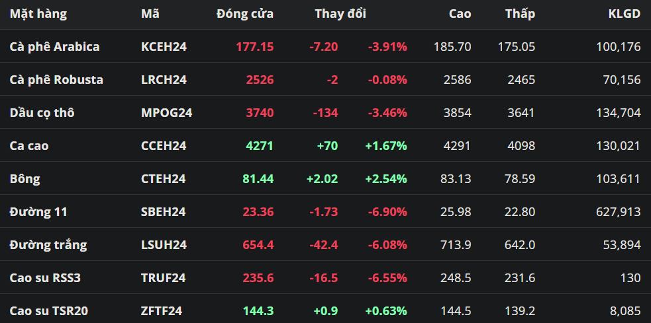The width and height of the screenshot is (651, 323).
Task: Click the Thấp column header
Action: pos(520,13)
